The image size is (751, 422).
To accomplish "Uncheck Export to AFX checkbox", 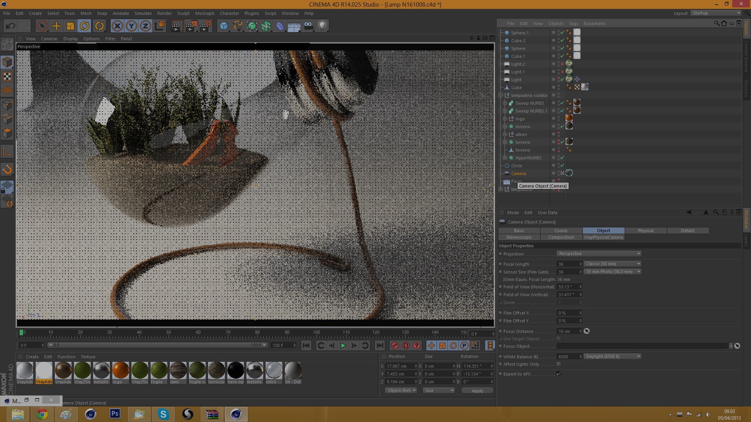I will click(x=559, y=374).
